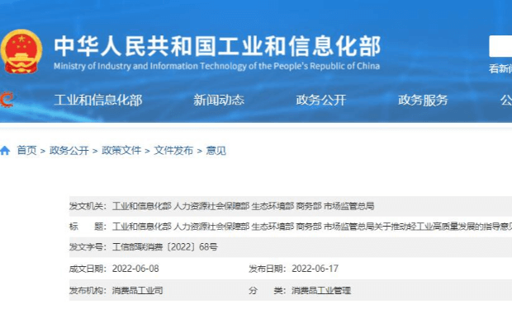
Task: Click the English ministry name subtitle
Action: pyautogui.click(x=217, y=66)
